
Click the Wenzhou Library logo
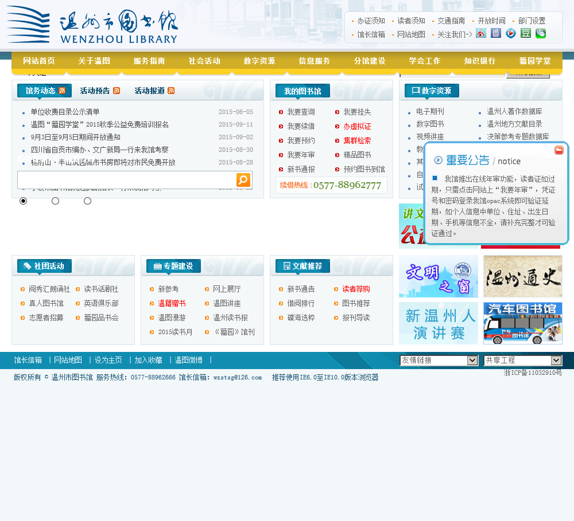pyautogui.click(x=92, y=25)
